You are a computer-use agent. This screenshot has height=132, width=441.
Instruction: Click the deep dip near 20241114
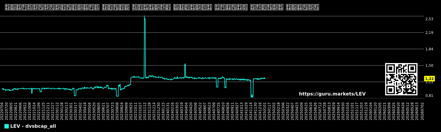point(252,96)
